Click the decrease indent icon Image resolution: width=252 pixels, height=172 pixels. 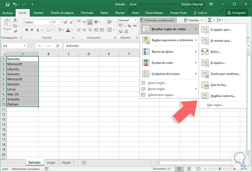96,30
